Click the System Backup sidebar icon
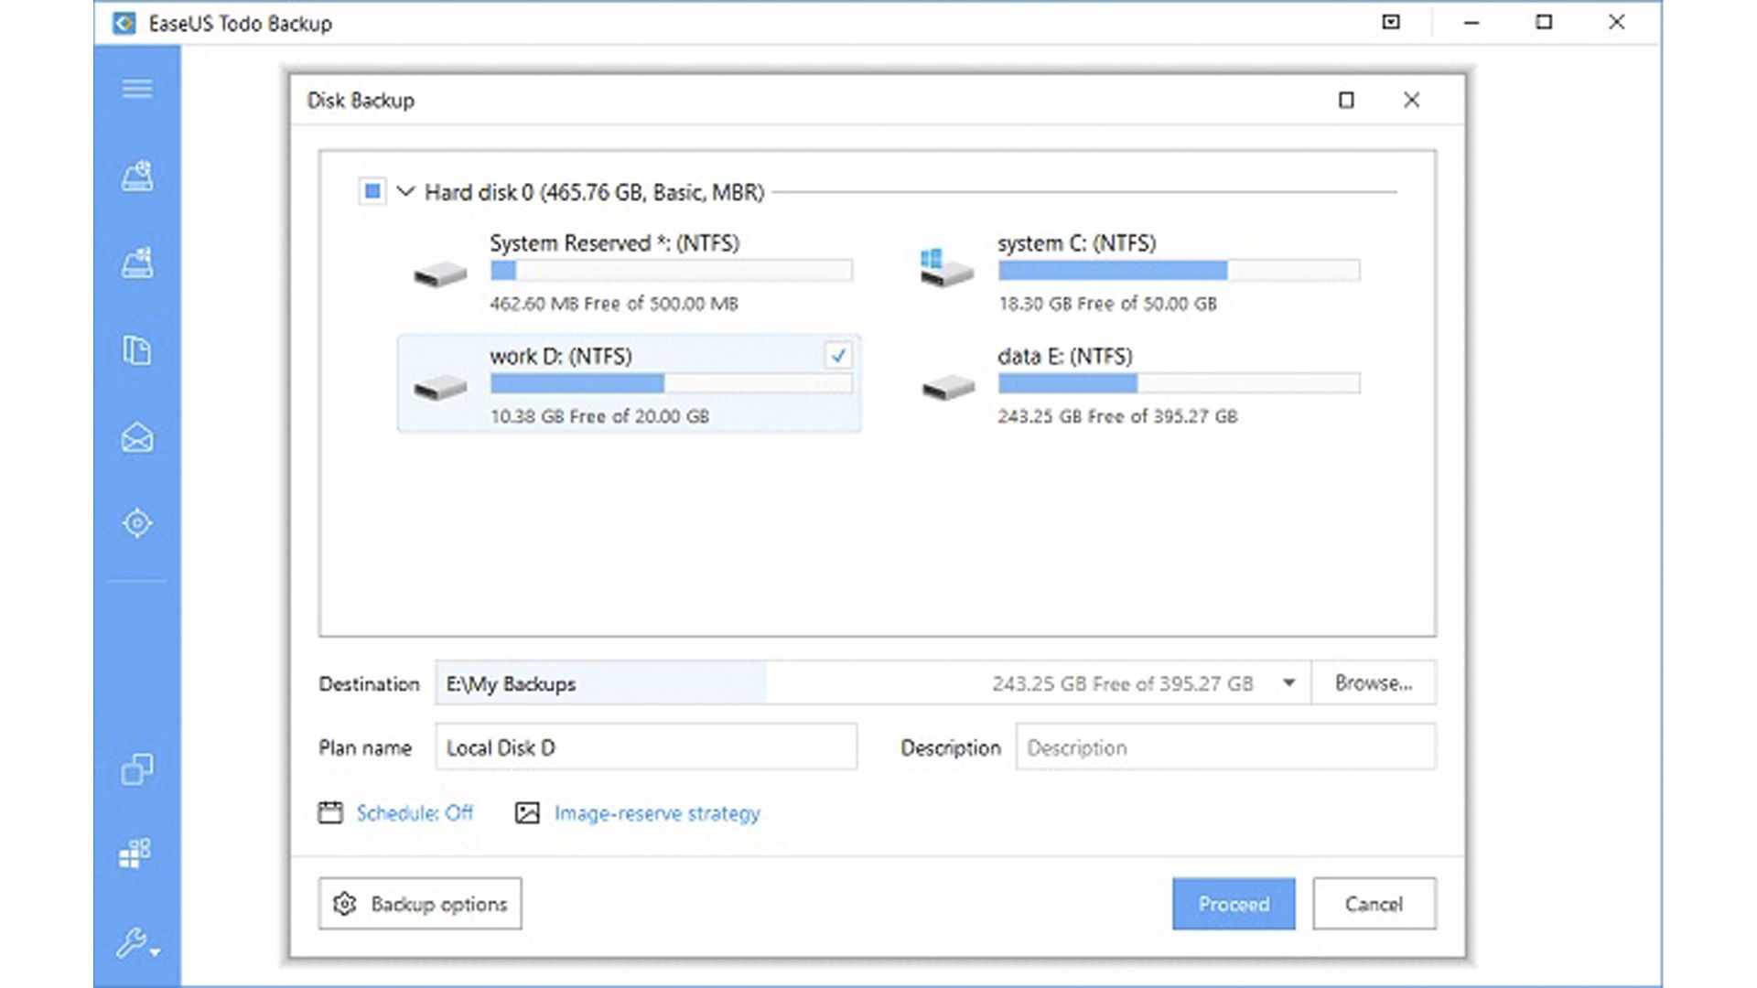The image size is (1757, 988). pyautogui.click(x=137, y=263)
